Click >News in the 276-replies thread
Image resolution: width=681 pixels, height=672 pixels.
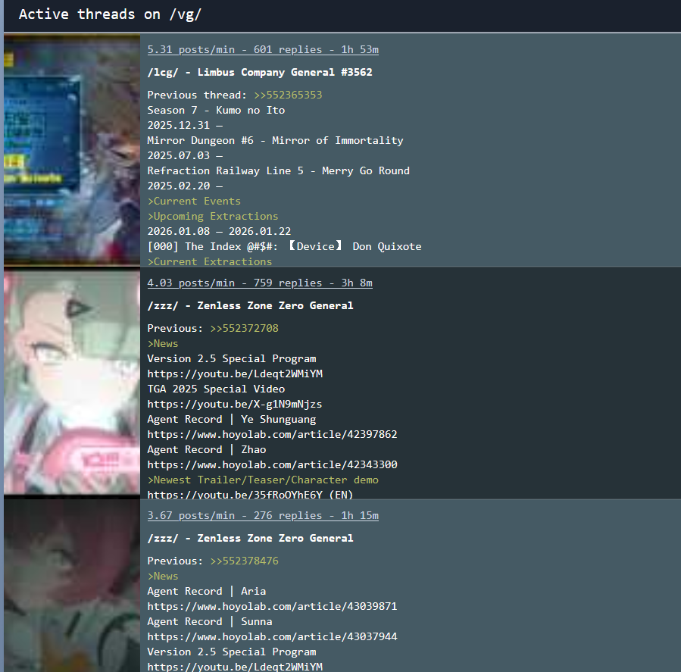point(163,576)
